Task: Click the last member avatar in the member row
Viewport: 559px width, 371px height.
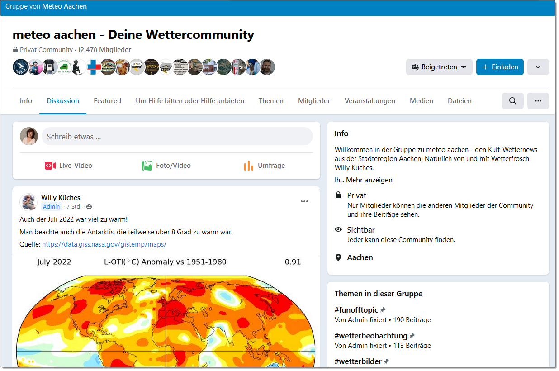Action: coord(267,67)
